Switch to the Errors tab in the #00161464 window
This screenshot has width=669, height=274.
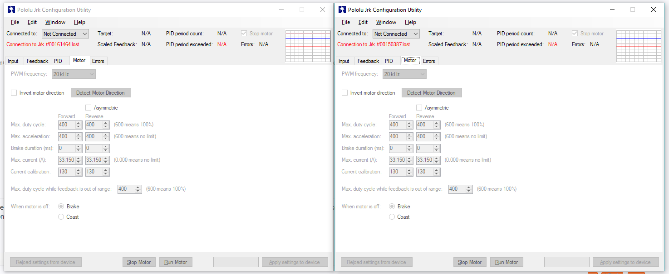98,61
